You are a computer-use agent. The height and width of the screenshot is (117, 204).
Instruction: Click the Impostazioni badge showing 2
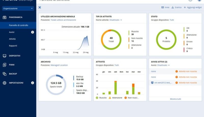(x=33, y=83)
